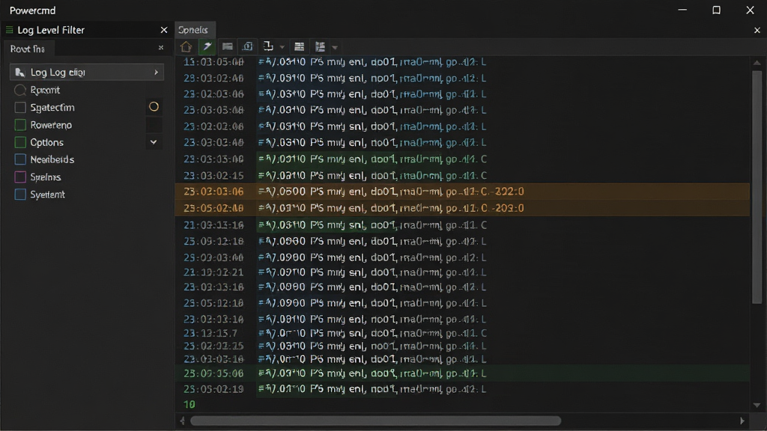Click the blue numbered box toolbar icon
Screen dimensions: 767x431
[247, 46]
